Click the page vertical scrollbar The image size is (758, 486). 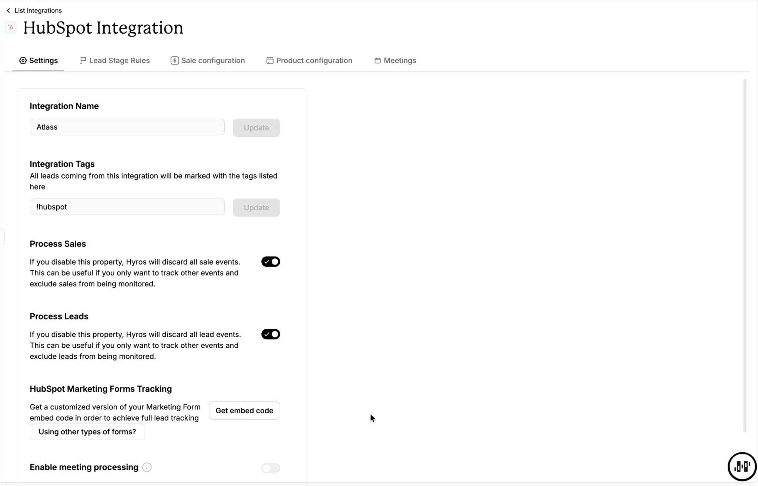pyautogui.click(x=745, y=255)
